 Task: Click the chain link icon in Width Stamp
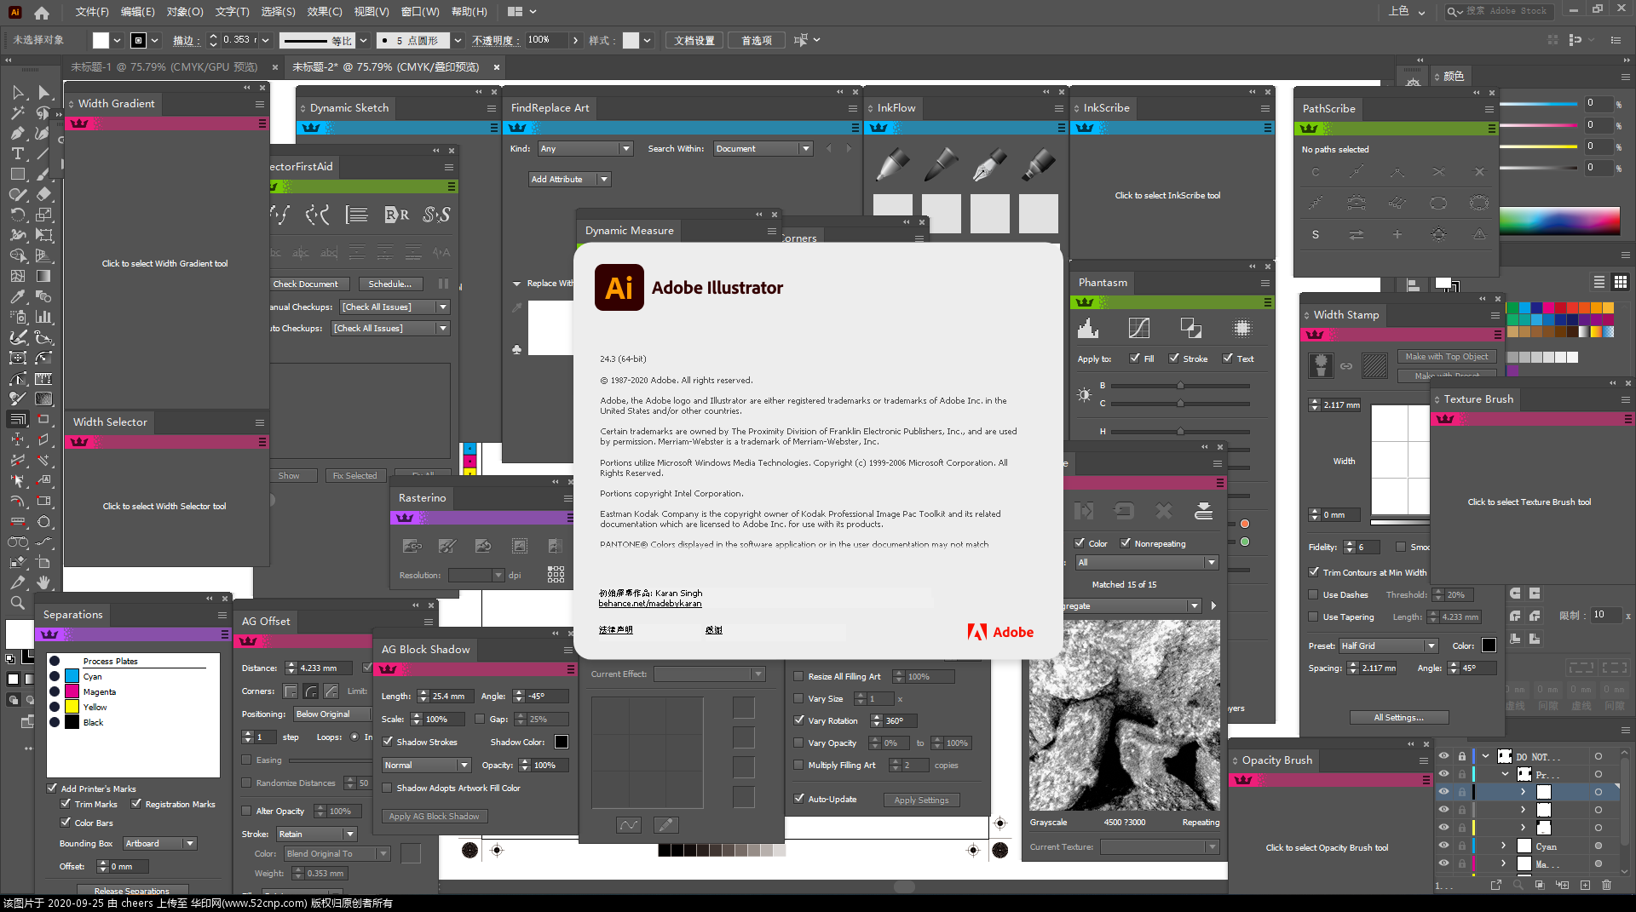click(x=1346, y=366)
